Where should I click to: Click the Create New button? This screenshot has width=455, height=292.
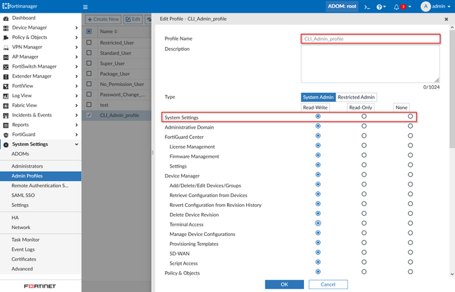pyautogui.click(x=103, y=20)
